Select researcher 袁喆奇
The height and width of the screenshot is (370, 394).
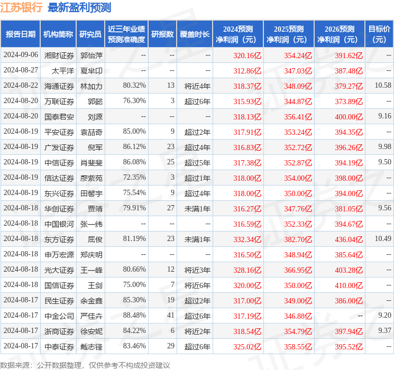91,132
